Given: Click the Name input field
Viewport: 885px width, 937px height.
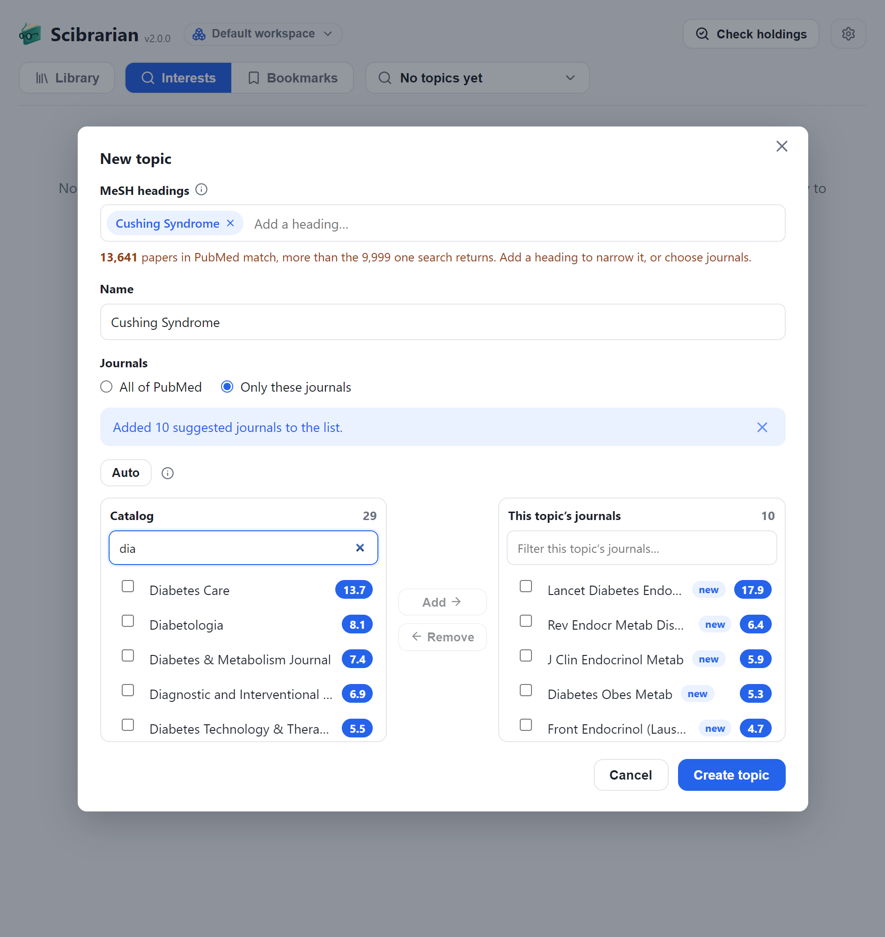Looking at the screenshot, I should tap(442, 322).
